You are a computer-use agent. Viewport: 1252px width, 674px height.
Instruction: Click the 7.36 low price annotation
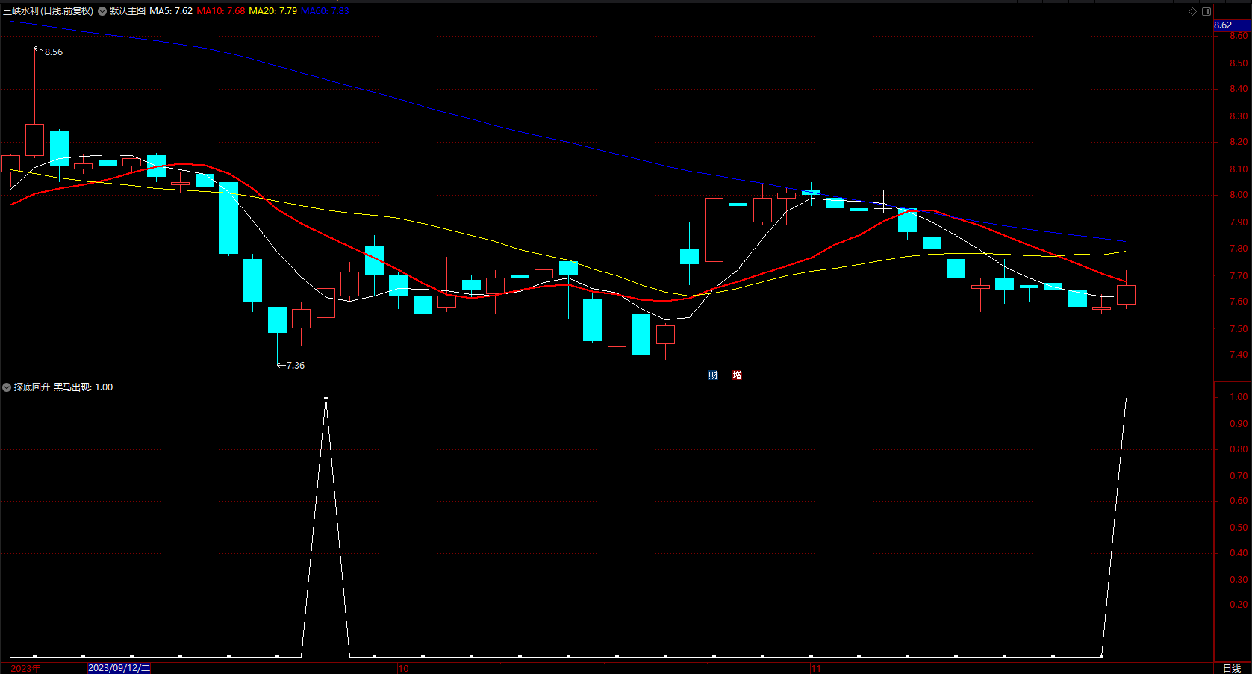pyautogui.click(x=295, y=366)
